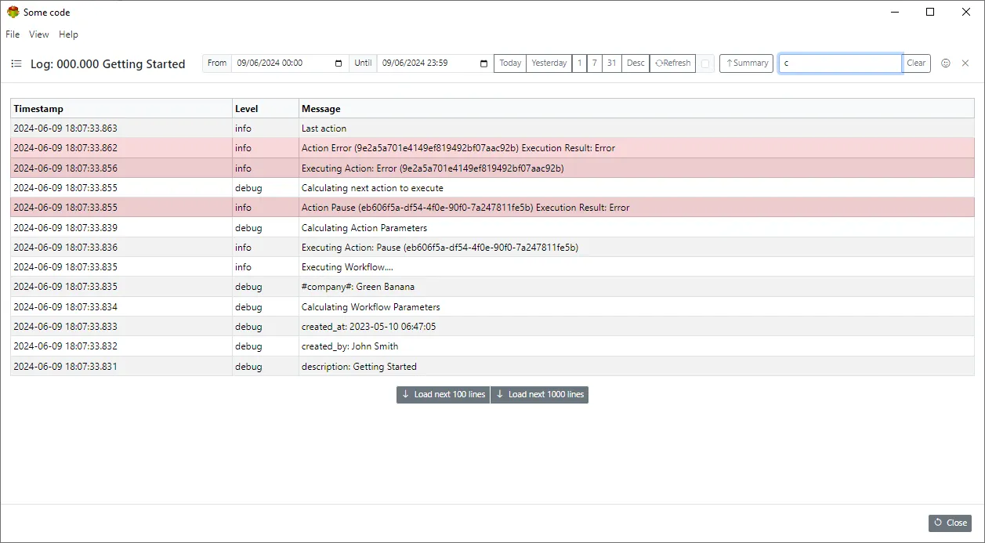
Task: Dismiss the log view with the X icon
Action: coord(965,63)
